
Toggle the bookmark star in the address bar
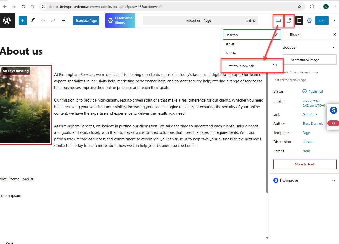(299, 7)
